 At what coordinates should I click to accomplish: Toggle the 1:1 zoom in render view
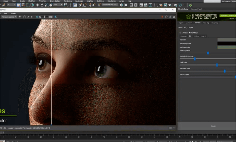(x=32, y=17)
